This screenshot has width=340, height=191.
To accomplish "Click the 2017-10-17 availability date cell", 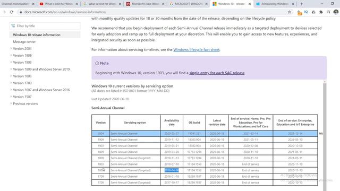I will (172, 183).
